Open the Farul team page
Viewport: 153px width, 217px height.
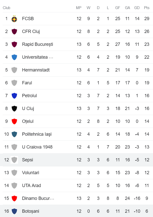pos(27,83)
